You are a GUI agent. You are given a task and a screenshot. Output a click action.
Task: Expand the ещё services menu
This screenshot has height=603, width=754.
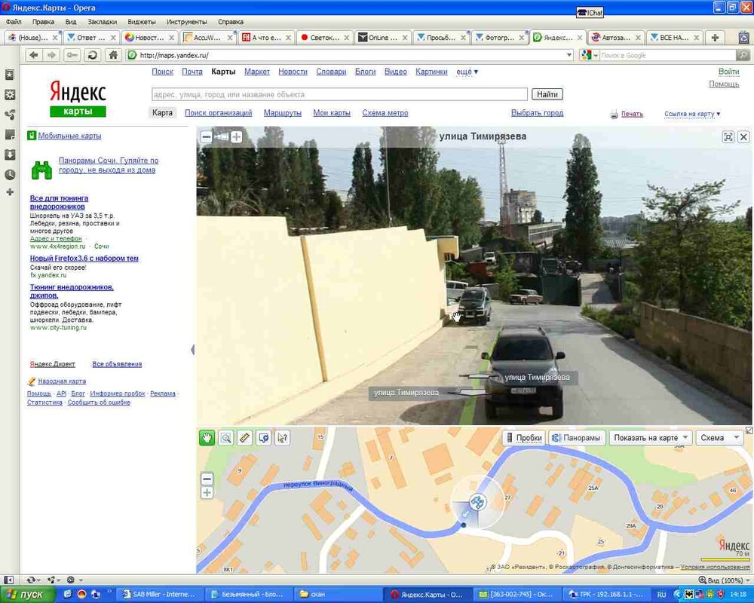coord(467,72)
